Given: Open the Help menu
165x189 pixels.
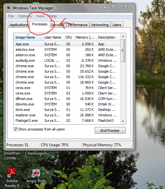Looking at the screenshot, I should pyautogui.click(x=53, y=16).
